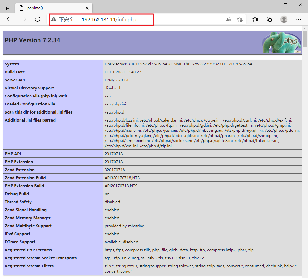The height and width of the screenshot is (278, 308).
Task: Click 'Zend Multibyte Support' label
Action: click(x=28, y=226)
